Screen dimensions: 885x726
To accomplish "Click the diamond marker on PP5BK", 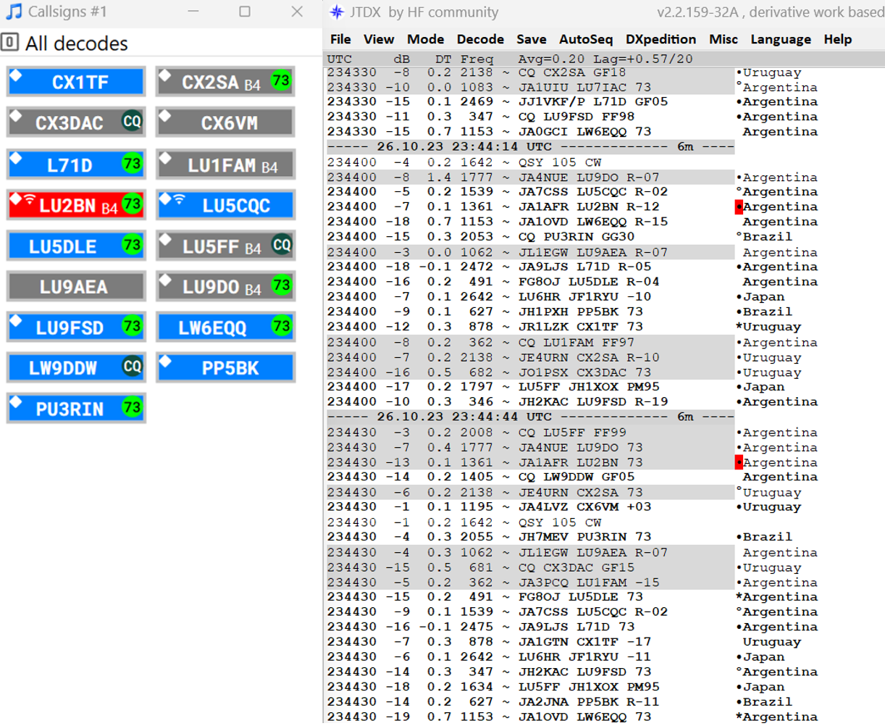I will pyautogui.click(x=165, y=361).
